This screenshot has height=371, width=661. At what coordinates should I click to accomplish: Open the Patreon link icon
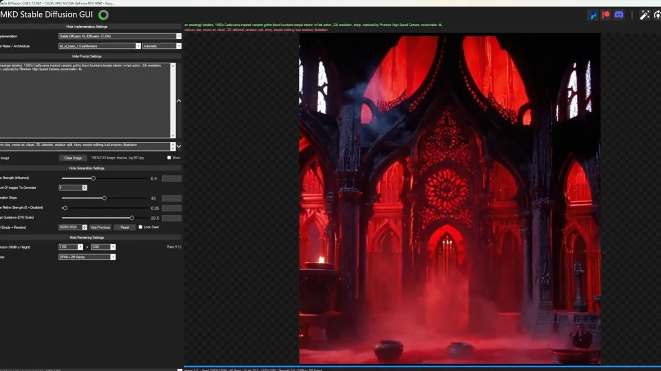click(x=606, y=15)
